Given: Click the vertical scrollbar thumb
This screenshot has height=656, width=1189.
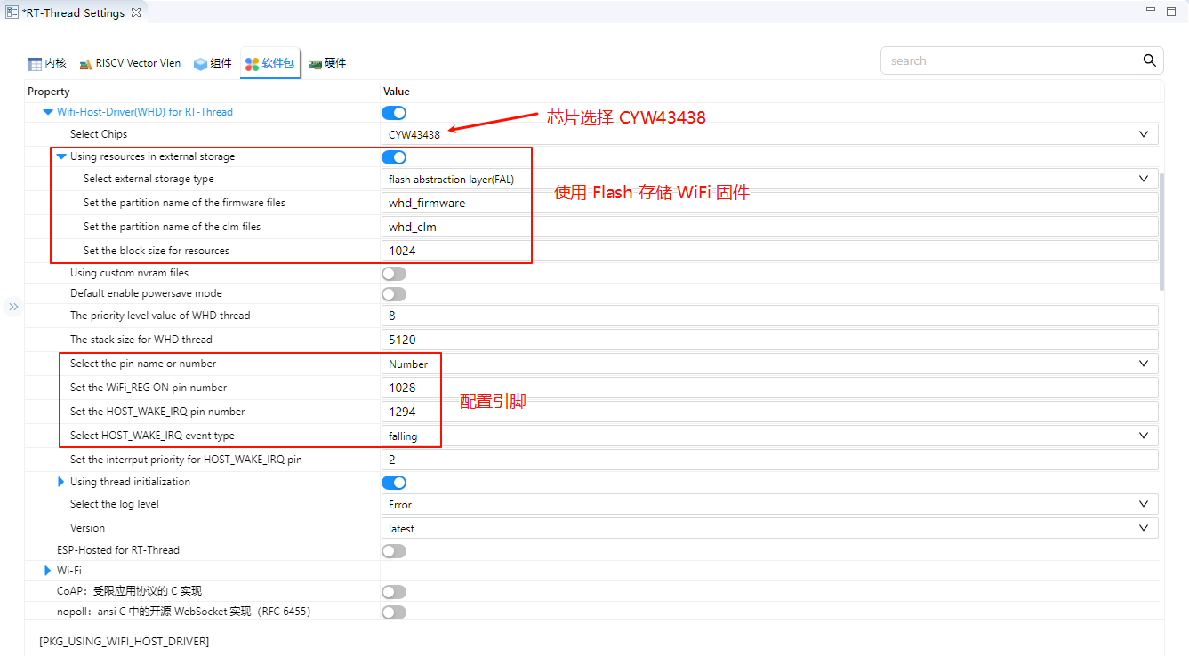Looking at the screenshot, I should click(1161, 231).
